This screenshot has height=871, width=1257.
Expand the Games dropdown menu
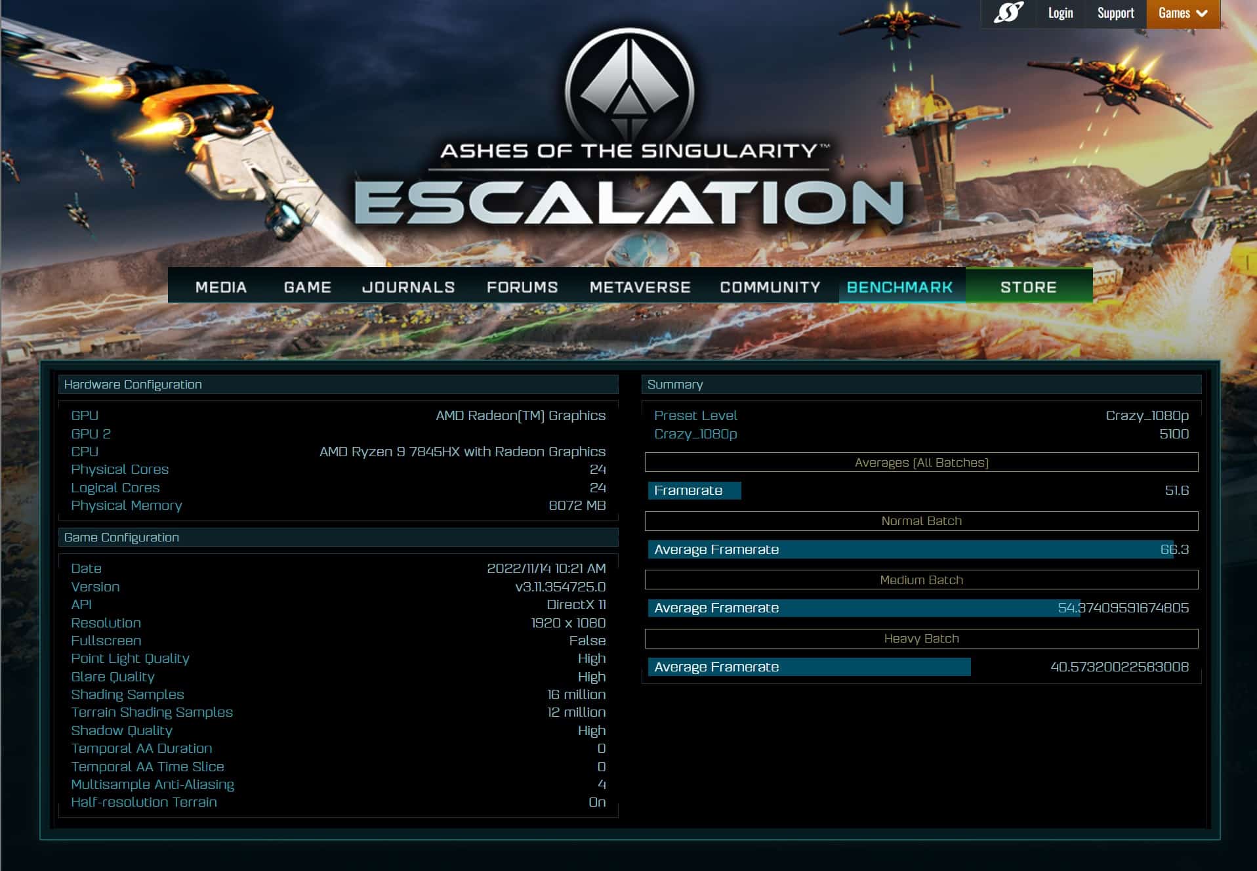pyautogui.click(x=1183, y=13)
